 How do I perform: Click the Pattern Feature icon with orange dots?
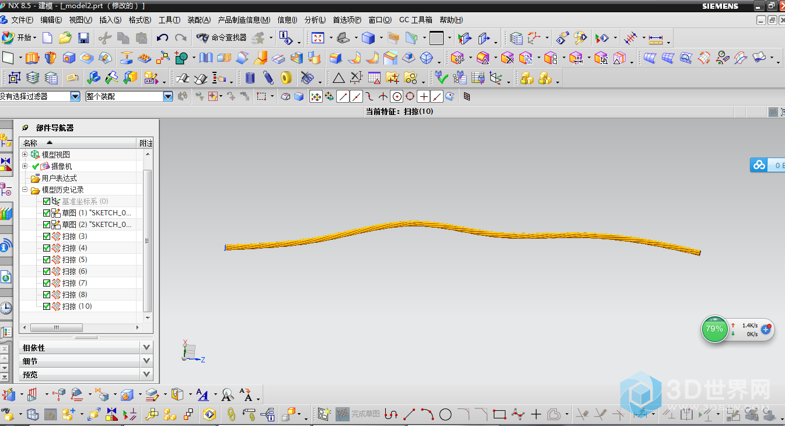(x=144, y=58)
